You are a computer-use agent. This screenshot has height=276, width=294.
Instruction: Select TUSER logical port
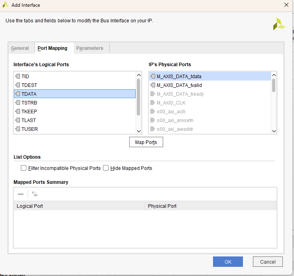pos(75,129)
